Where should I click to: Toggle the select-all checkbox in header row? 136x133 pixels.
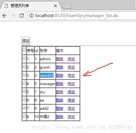click(24, 50)
